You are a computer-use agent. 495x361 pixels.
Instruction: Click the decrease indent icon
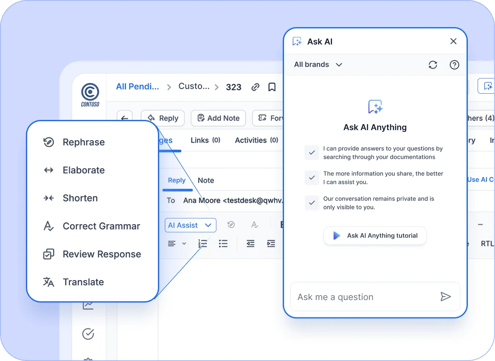250,244
